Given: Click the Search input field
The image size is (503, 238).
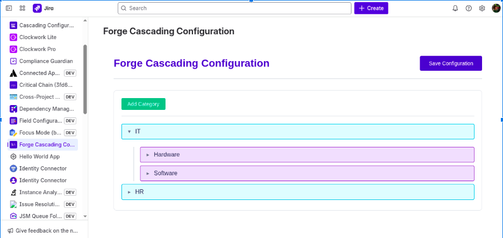Looking at the screenshot, I should (x=234, y=9).
